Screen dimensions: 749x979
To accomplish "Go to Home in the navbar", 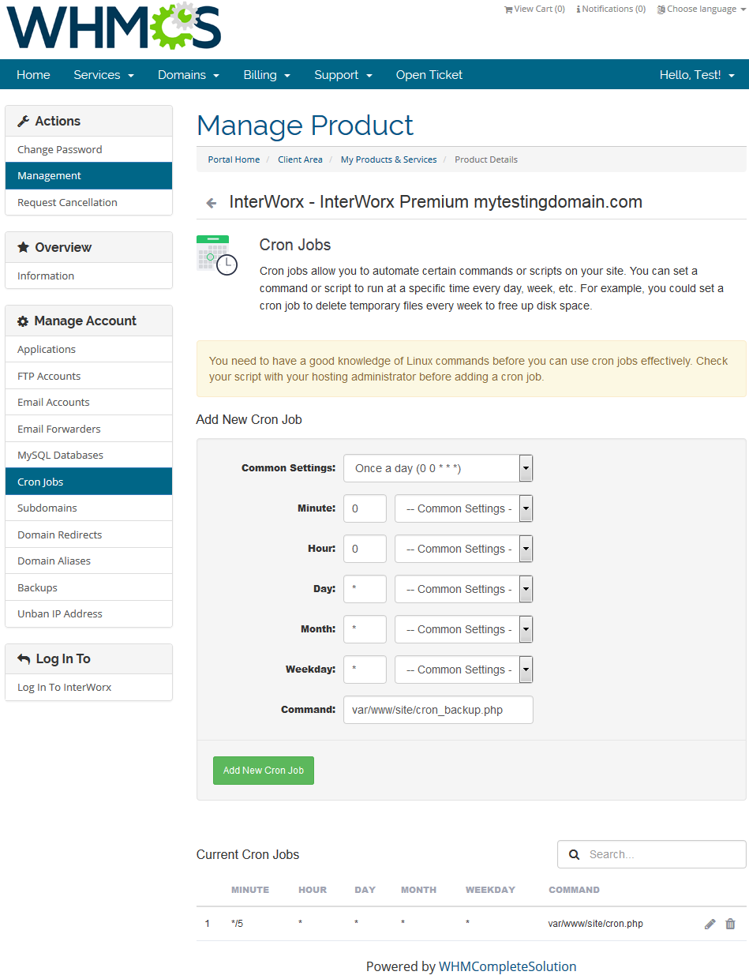I will pos(33,75).
